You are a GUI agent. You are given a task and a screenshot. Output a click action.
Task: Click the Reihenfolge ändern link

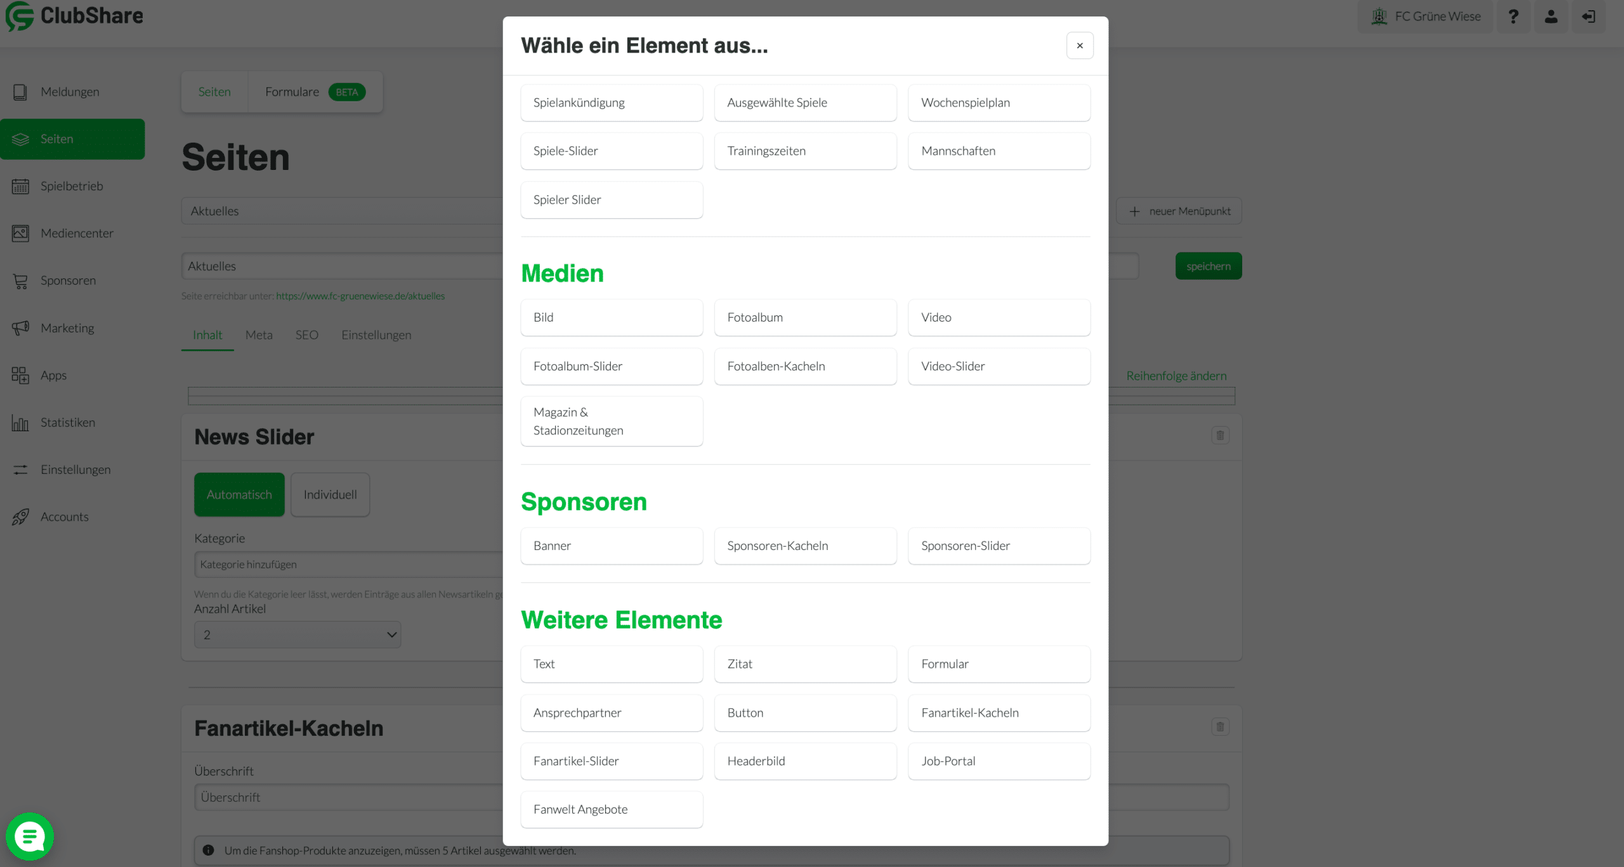coord(1176,376)
